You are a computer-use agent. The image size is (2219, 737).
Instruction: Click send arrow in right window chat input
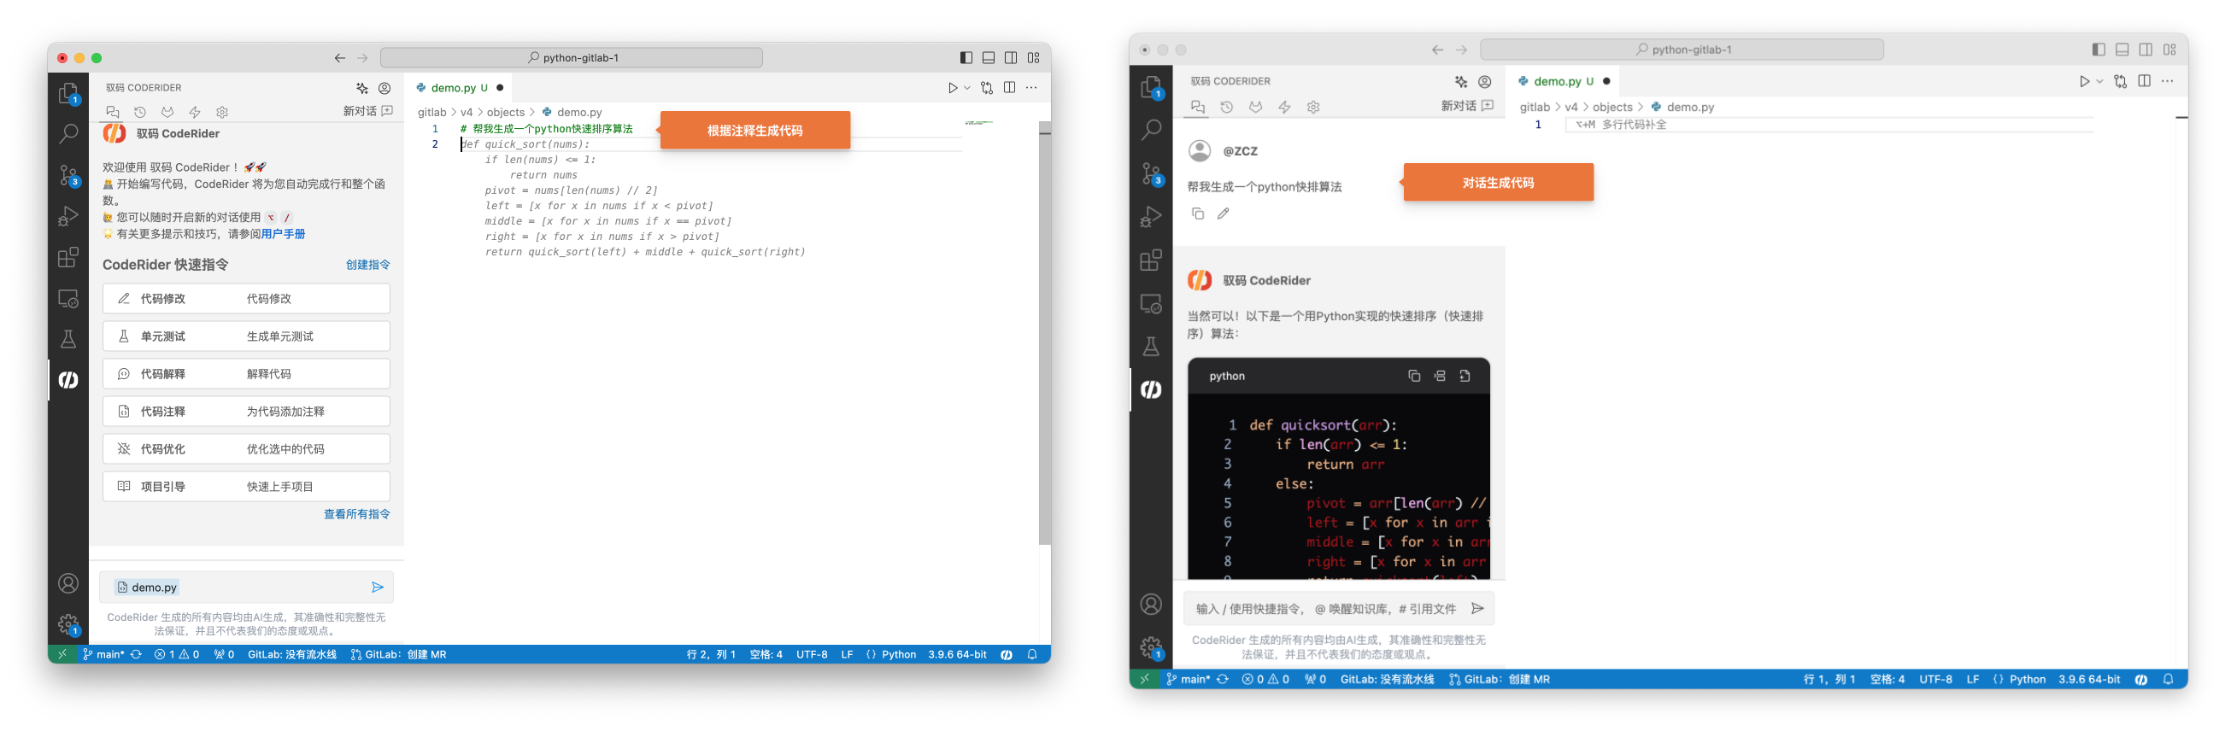[1477, 610]
